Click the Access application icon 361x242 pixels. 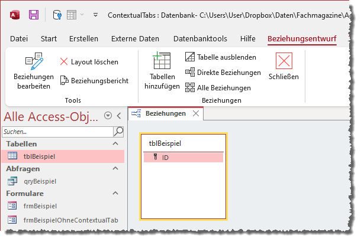coord(15,15)
